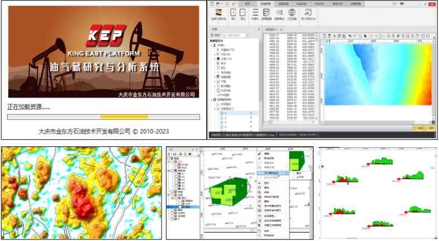Check the K3 layer checkbox
Viewport: 439px width, 241px height.
[176, 180]
